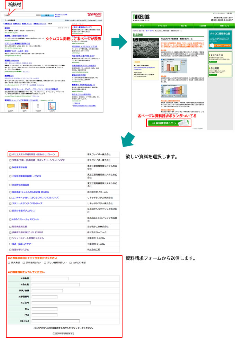Click the 上記の内容を確認する button
Screen dimensions: 235x338
[x=63, y=334]
